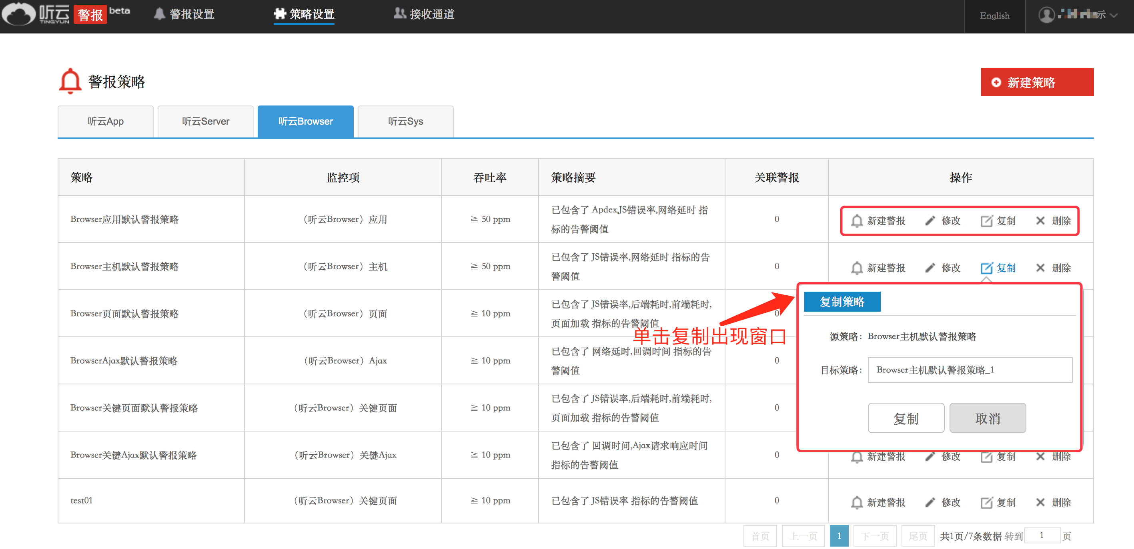This screenshot has width=1134, height=549.
Task: Switch language to English
Action: tap(994, 16)
